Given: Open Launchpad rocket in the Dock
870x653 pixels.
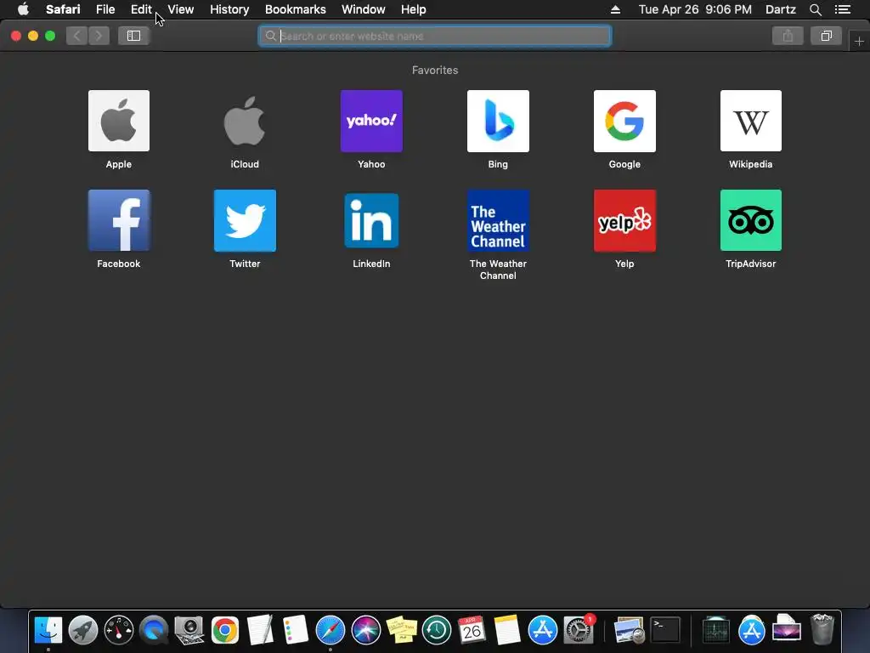Looking at the screenshot, I should [x=83, y=630].
